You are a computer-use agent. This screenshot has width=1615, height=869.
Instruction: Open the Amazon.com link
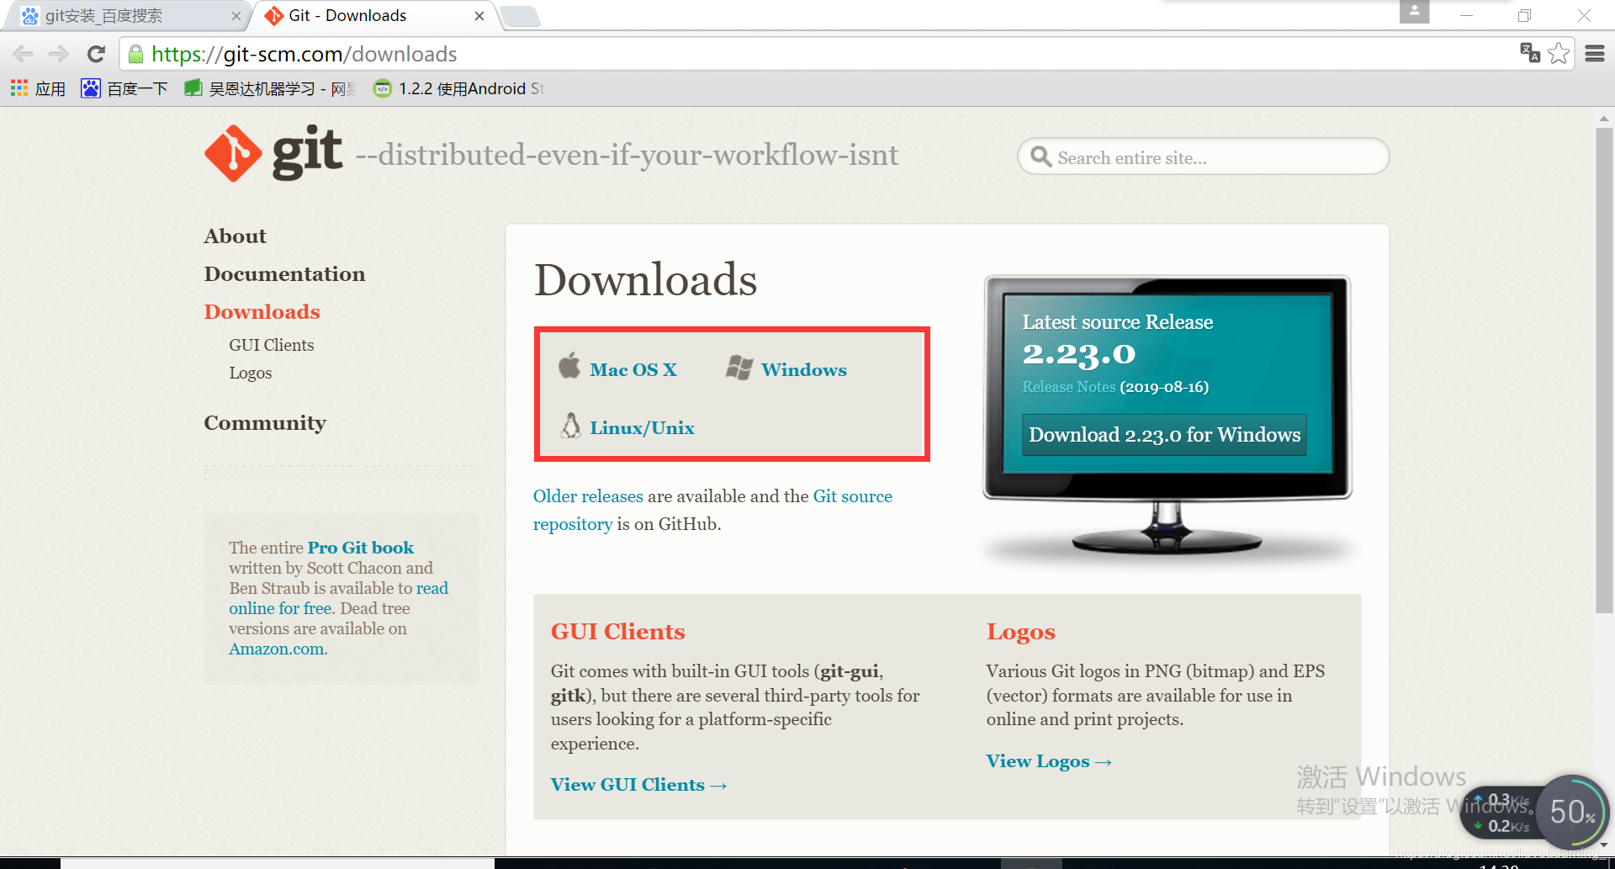[277, 649]
